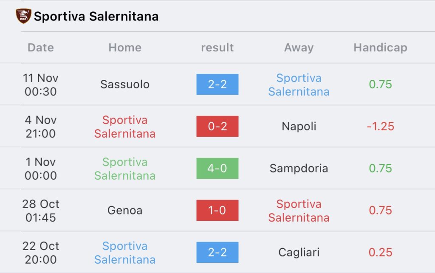Select the Date column header
The height and width of the screenshot is (273, 435).
pyautogui.click(x=40, y=48)
